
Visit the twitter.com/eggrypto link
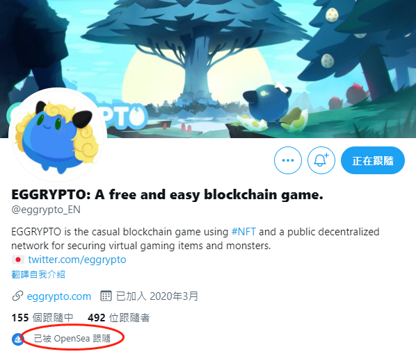(x=77, y=260)
